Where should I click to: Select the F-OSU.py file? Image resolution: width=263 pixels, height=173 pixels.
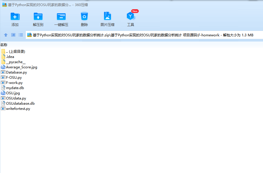[x=11, y=78]
